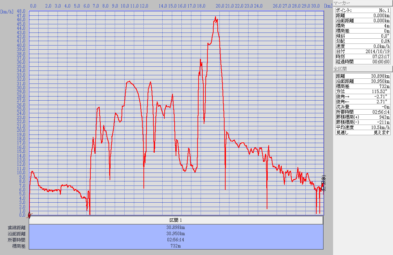The height and width of the screenshot is (255, 393).
Task: Select the 時刻 07:23:17 row
Action: 363,56
